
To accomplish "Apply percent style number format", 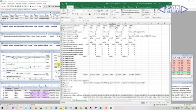I will (116, 12).
